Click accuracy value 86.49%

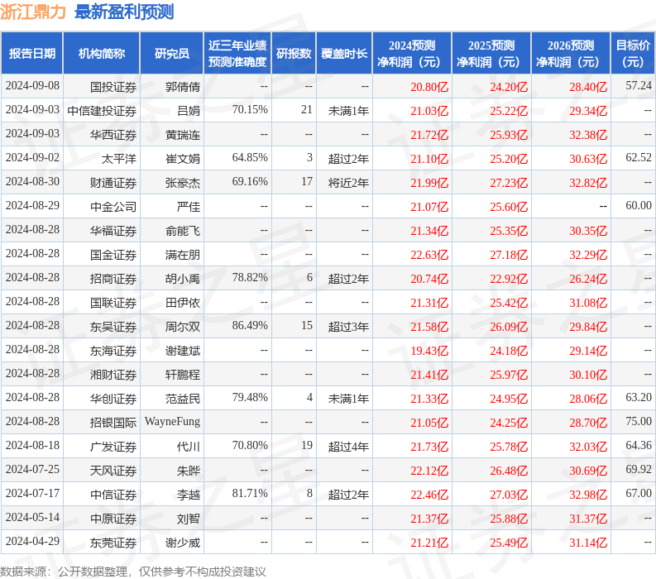(x=250, y=325)
